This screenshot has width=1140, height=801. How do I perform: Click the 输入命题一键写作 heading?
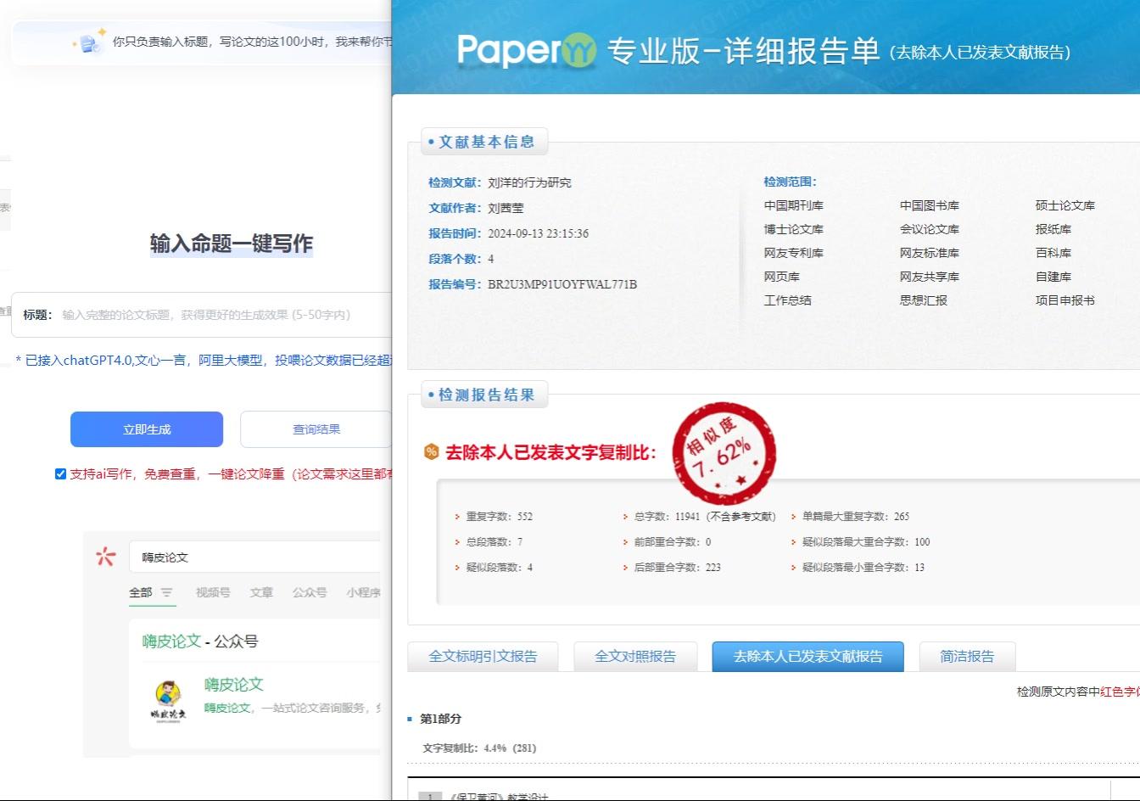click(x=232, y=244)
